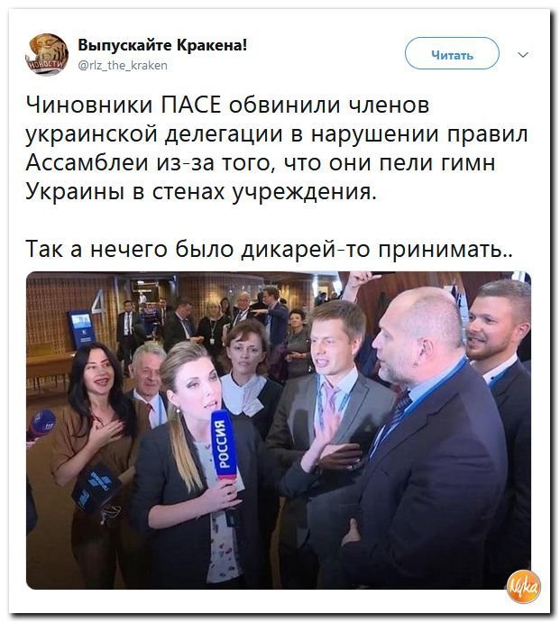The width and height of the screenshot is (560, 623).
Task: Click the word Ассамблеи in the tweet
Action: pyautogui.click(x=87, y=163)
